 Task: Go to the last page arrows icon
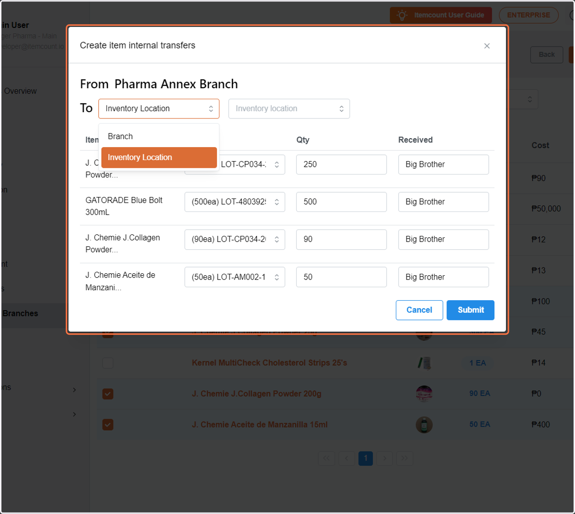pos(404,458)
